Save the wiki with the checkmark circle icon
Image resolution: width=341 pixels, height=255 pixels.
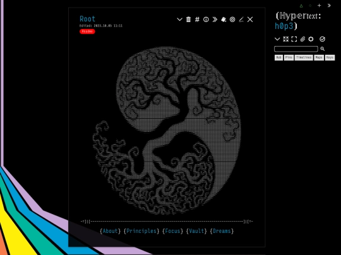(322, 39)
